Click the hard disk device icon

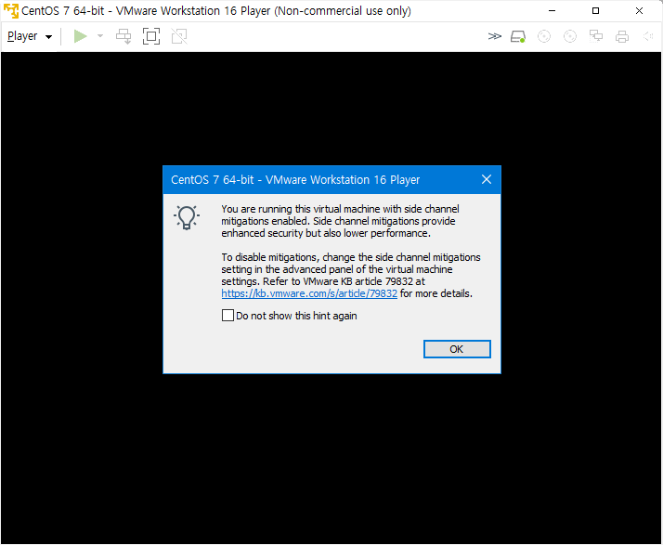click(518, 37)
